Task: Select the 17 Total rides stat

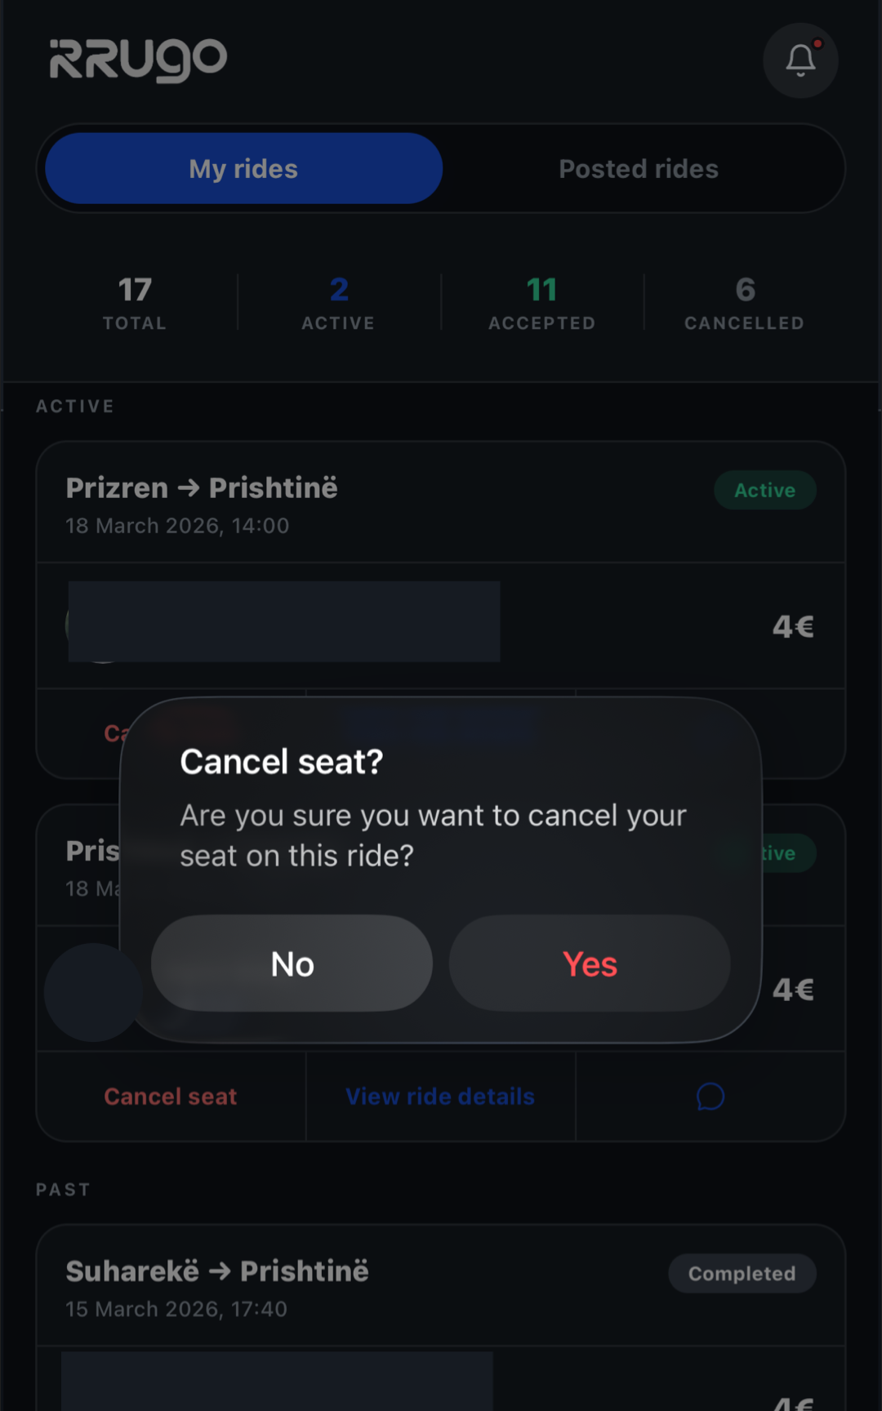Action: point(135,302)
